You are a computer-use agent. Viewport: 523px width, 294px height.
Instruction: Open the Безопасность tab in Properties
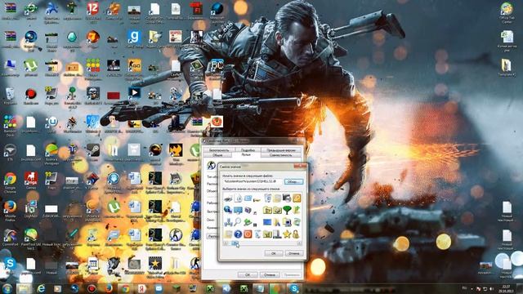pyautogui.click(x=219, y=150)
